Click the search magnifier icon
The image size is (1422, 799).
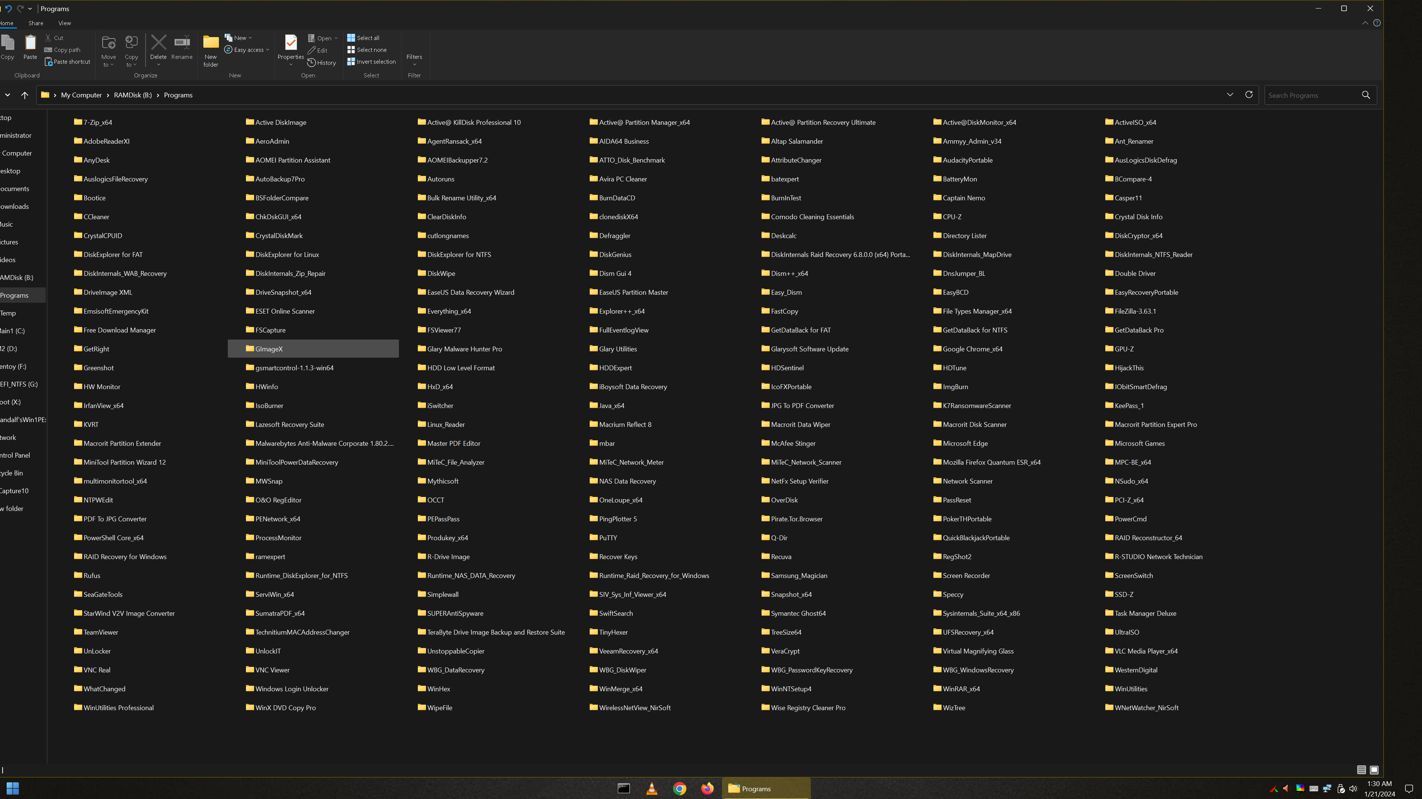click(1366, 95)
